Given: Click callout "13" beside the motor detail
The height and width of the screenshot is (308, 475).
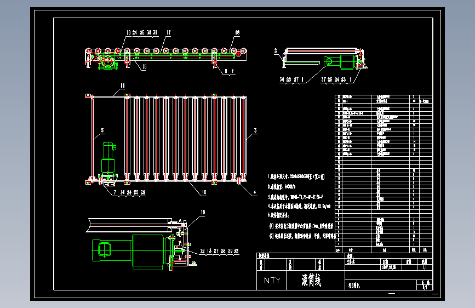Looking at the screenshot, I should 209,251.
